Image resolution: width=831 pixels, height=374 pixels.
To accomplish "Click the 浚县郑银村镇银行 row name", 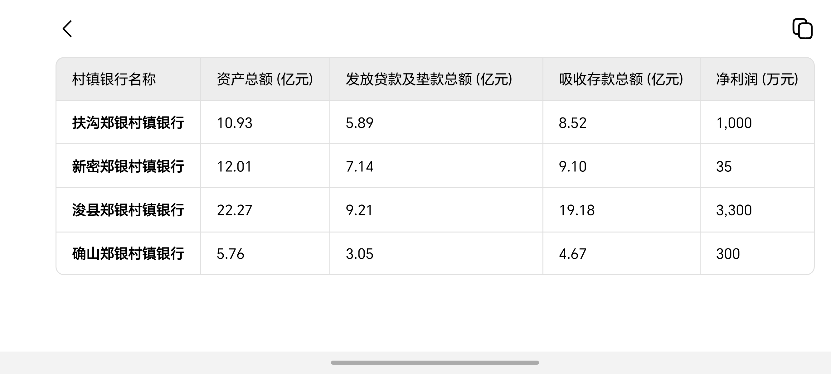I will pos(128,210).
